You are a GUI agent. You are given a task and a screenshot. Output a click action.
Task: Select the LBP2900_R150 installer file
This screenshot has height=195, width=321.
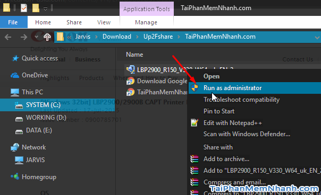(185, 69)
